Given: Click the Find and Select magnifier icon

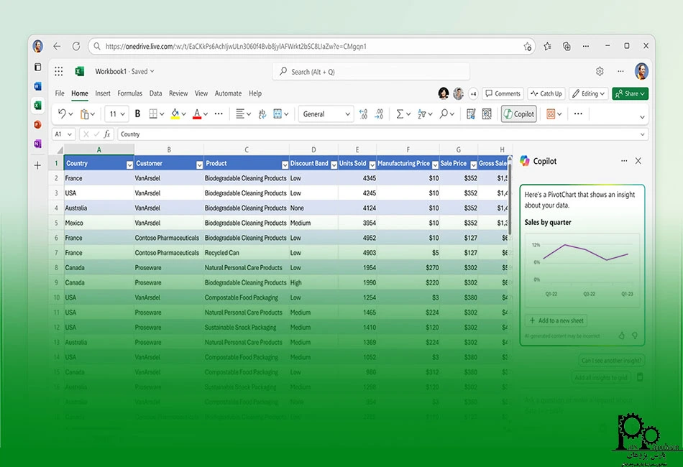Looking at the screenshot, I should pos(444,114).
